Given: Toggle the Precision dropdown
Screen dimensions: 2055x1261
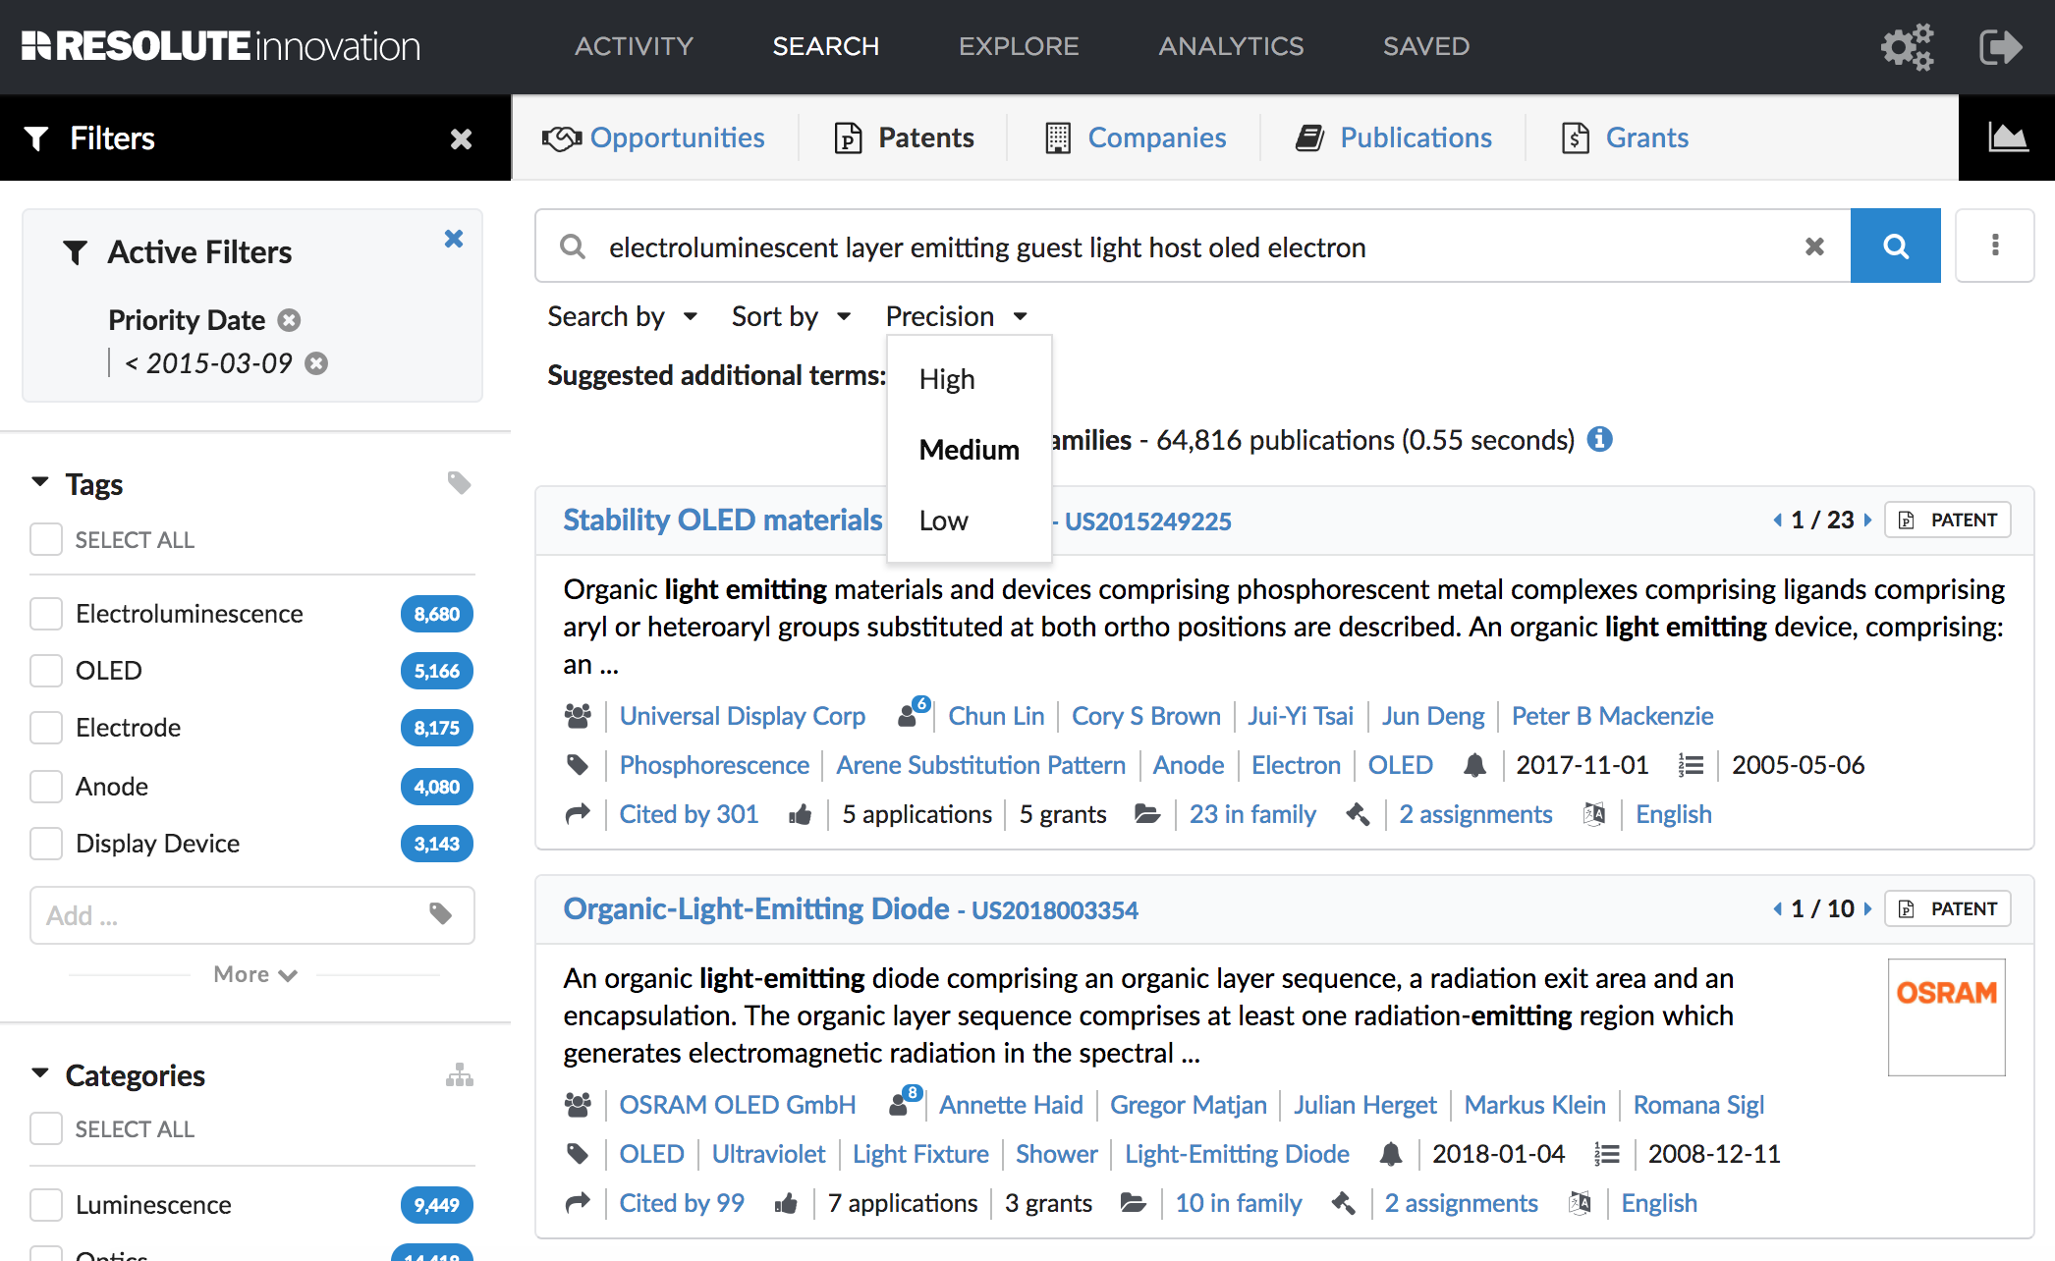Looking at the screenshot, I should [956, 316].
